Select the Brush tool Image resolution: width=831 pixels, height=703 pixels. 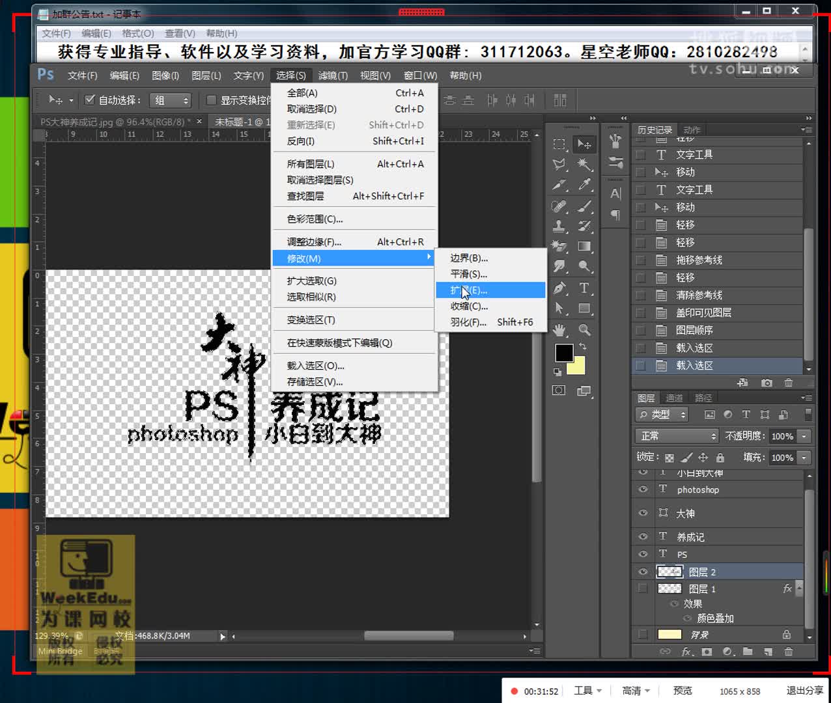584,206
